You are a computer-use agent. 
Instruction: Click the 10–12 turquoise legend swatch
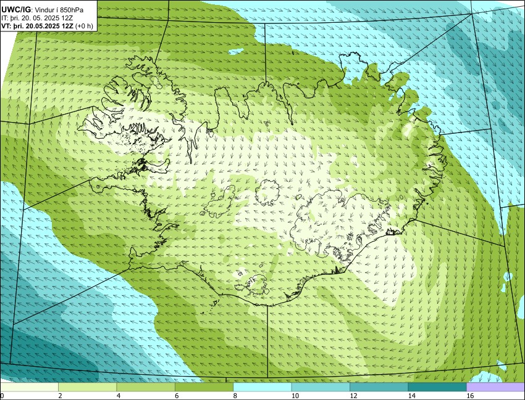(x=321, y=387)
